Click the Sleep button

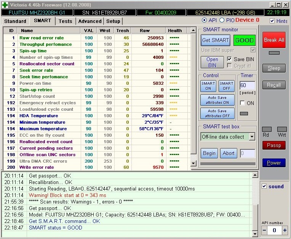point(274,68)
